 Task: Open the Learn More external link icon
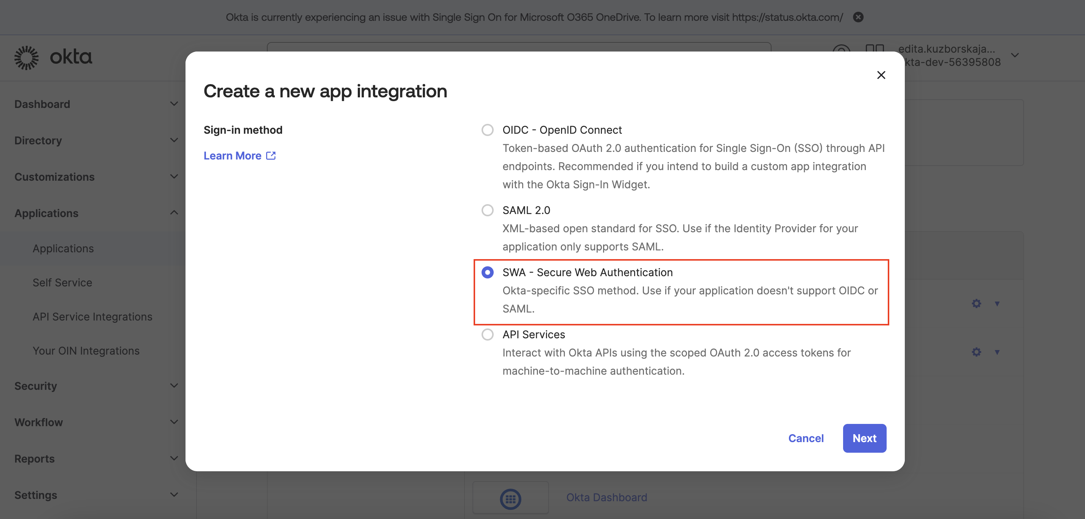[x=271, y=156]
